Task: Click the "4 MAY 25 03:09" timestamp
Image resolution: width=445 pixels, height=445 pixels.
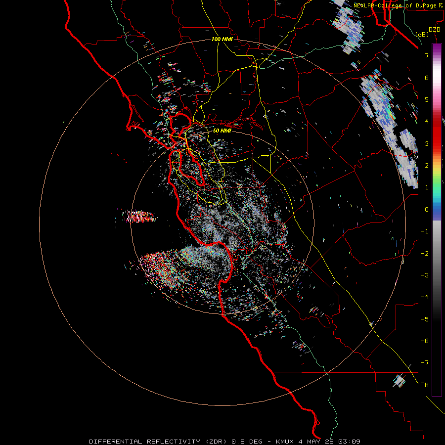Action: (329, 442)
